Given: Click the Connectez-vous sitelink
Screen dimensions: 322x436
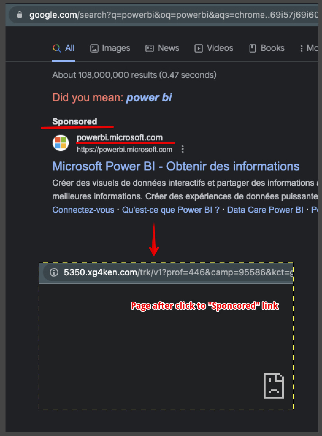Looking at the screenshot, I should coord(83,210).
